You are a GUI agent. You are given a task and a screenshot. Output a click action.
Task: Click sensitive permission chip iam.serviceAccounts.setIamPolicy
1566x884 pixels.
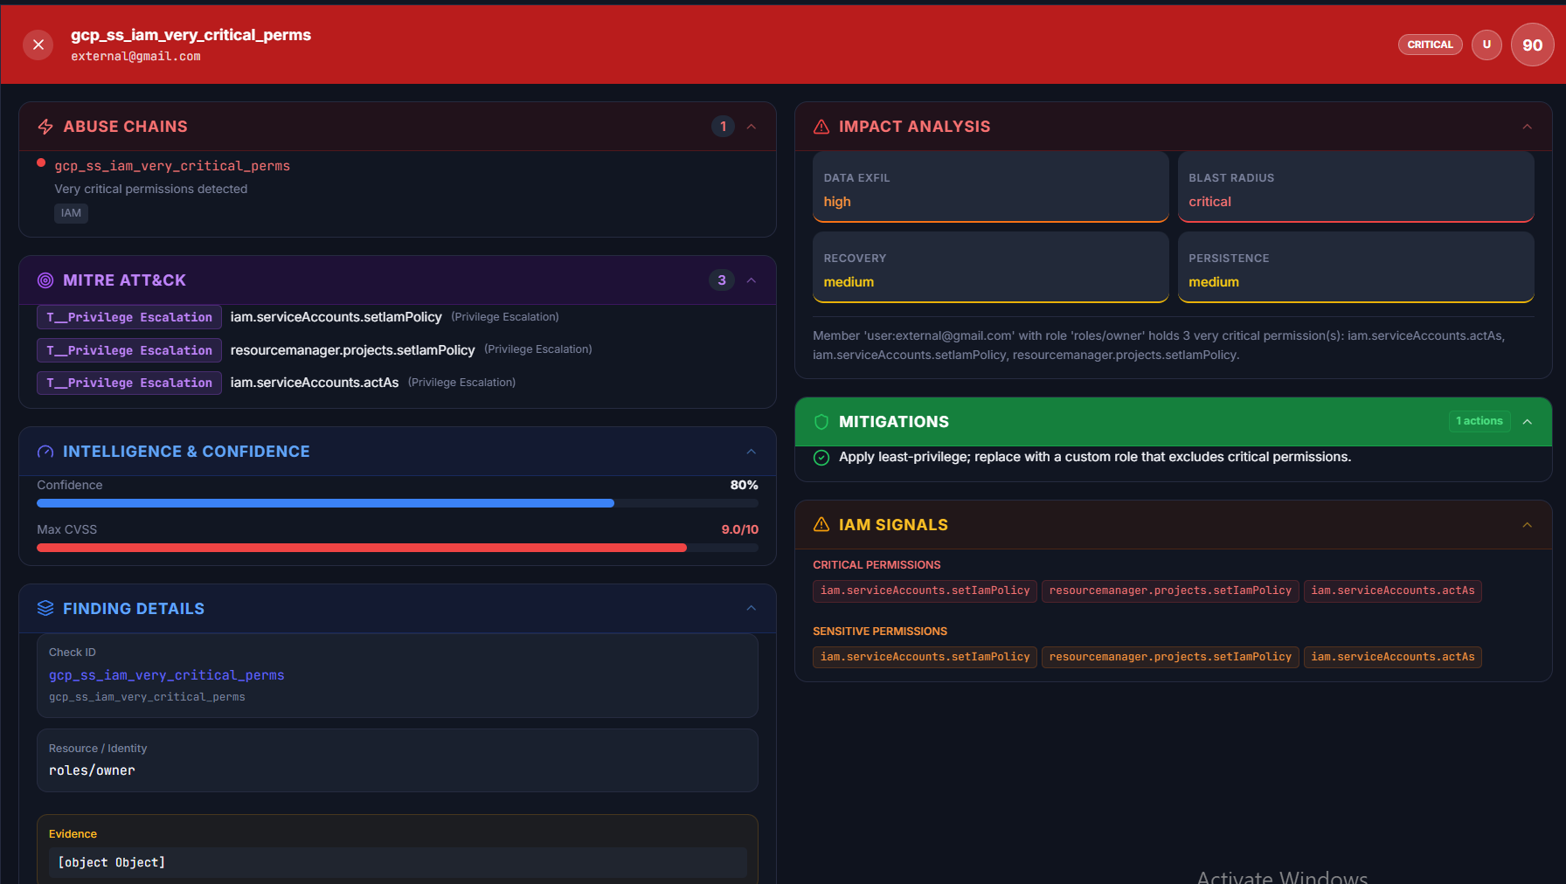[925, 657]
